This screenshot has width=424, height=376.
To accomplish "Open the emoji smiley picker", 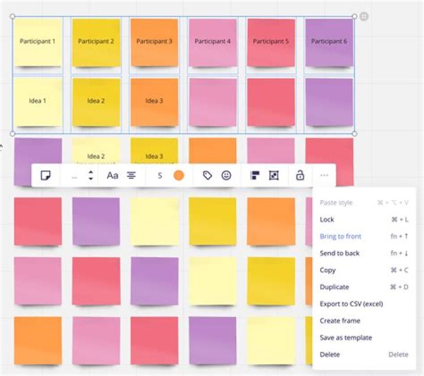I will point(226,175).
